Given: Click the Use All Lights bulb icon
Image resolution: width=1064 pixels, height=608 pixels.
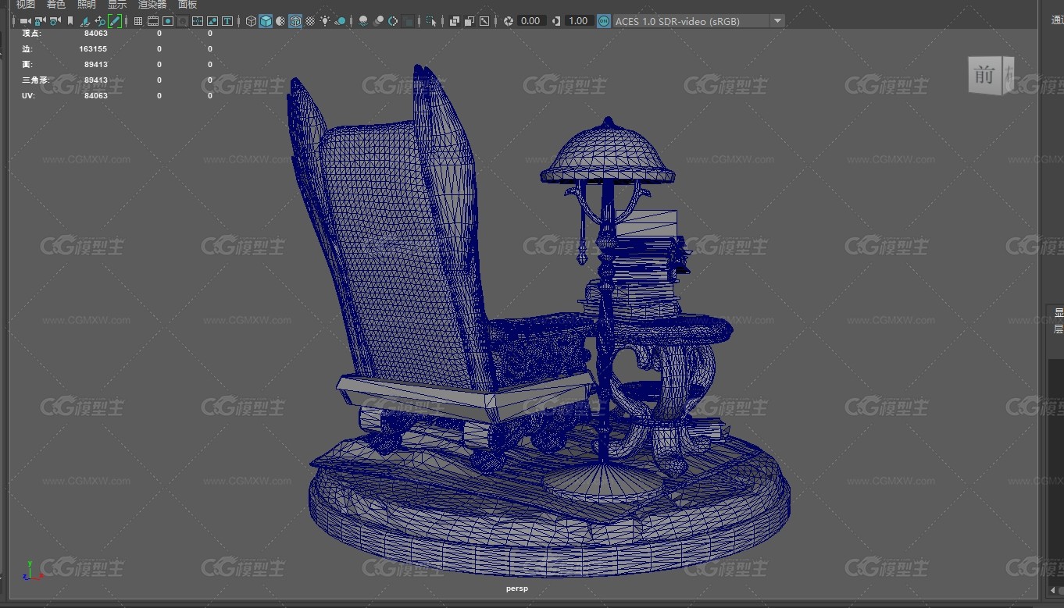Looking at the screenshot, I should click(x=325, y=21).
